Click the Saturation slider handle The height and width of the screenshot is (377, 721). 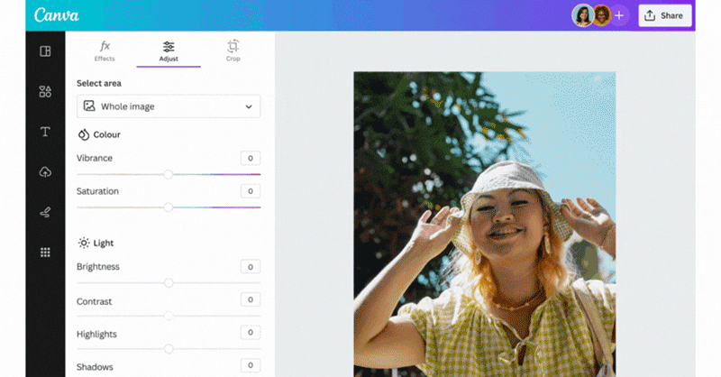169,207
